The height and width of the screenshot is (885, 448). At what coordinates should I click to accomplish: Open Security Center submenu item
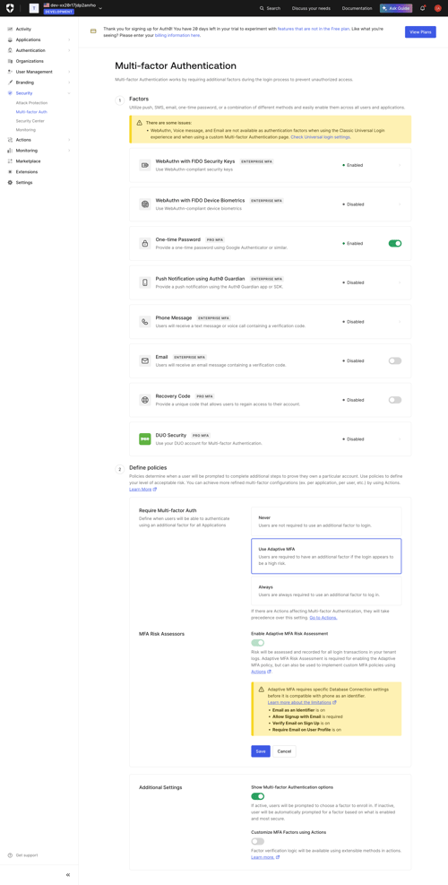tap(30, 121)
